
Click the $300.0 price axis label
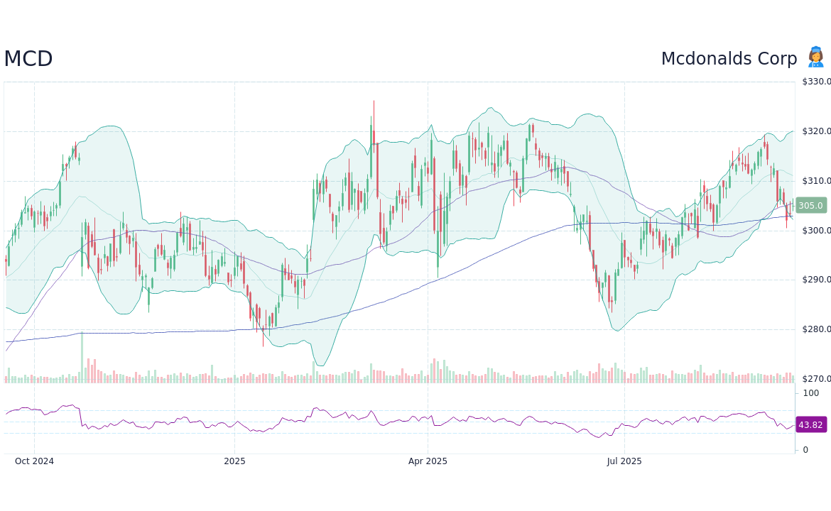[816, 231]
